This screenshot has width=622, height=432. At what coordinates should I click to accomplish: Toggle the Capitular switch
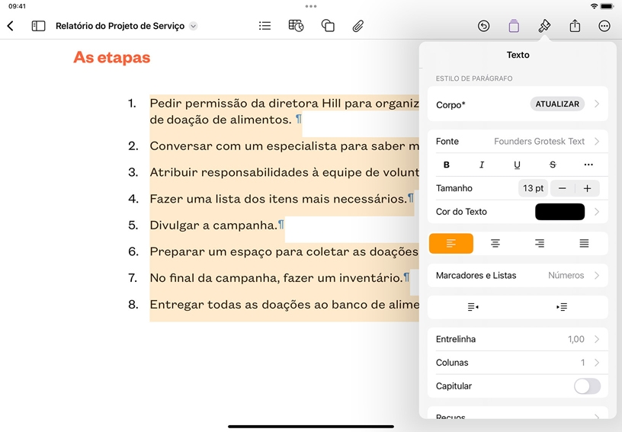point(587,386)
